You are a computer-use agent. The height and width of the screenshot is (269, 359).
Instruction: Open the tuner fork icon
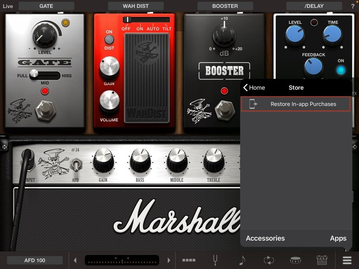pyautogui.click(x=215, y=260)
